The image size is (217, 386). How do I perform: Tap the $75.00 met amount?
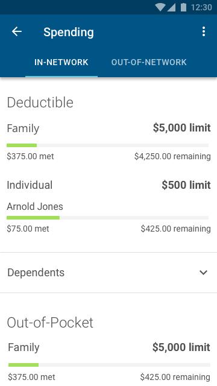28,229
